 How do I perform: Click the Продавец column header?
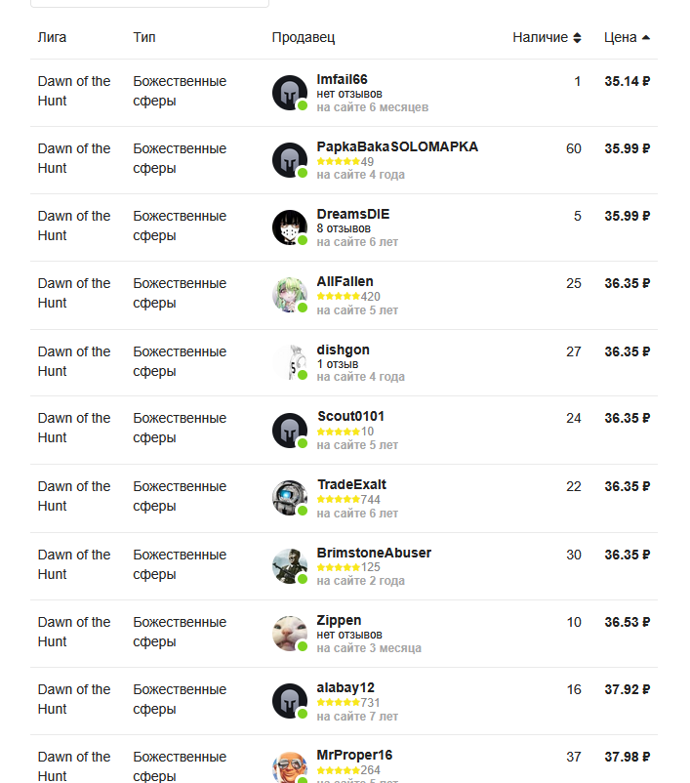(304, 37)
